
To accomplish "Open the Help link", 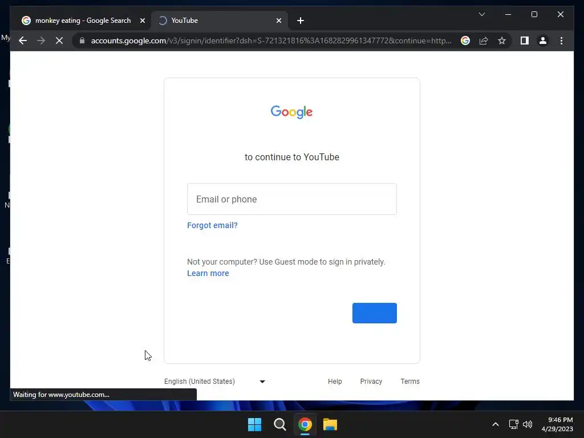I will coord(335,382).
